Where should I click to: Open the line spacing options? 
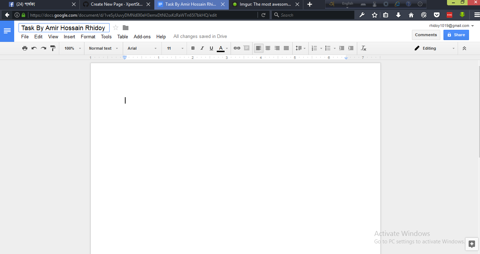click(x=300, y=48)
